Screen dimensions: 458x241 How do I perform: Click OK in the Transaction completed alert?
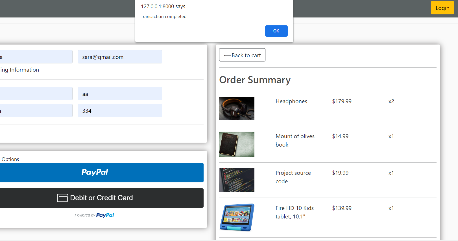tap(276, 31)
